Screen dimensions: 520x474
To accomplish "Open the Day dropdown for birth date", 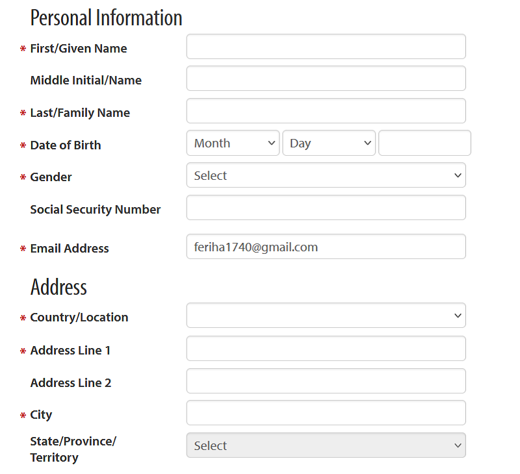I will tap(329, 143).
